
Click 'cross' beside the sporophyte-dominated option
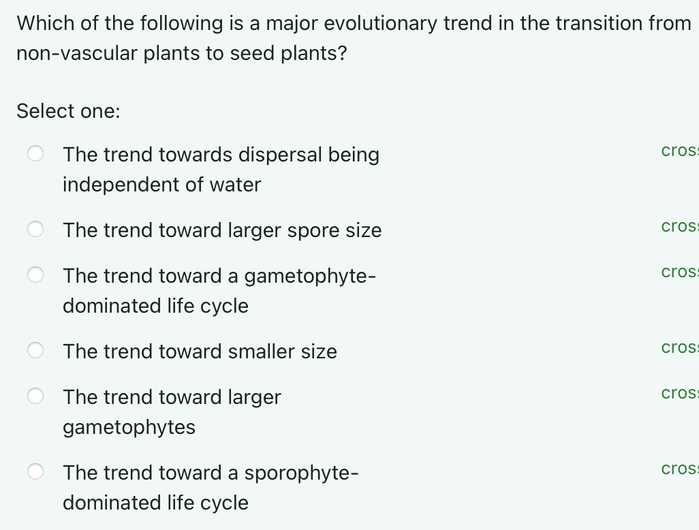coord(679,468)
